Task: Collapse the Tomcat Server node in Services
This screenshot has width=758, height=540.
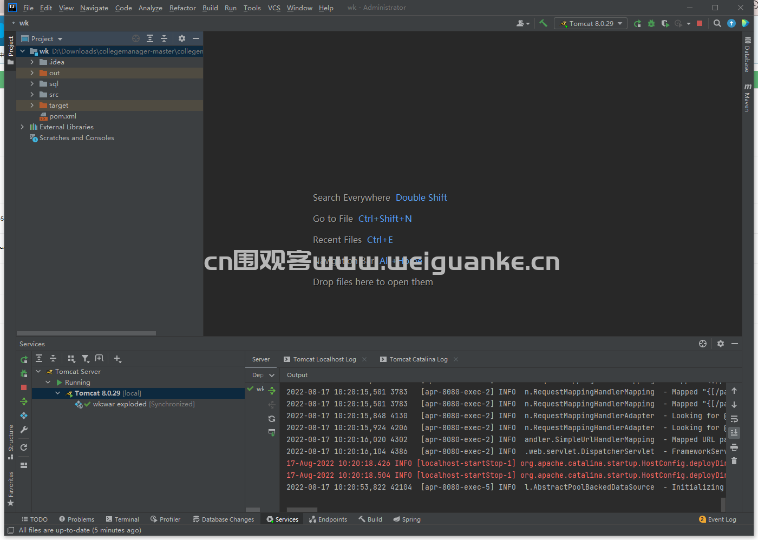Action: (38, 372)
